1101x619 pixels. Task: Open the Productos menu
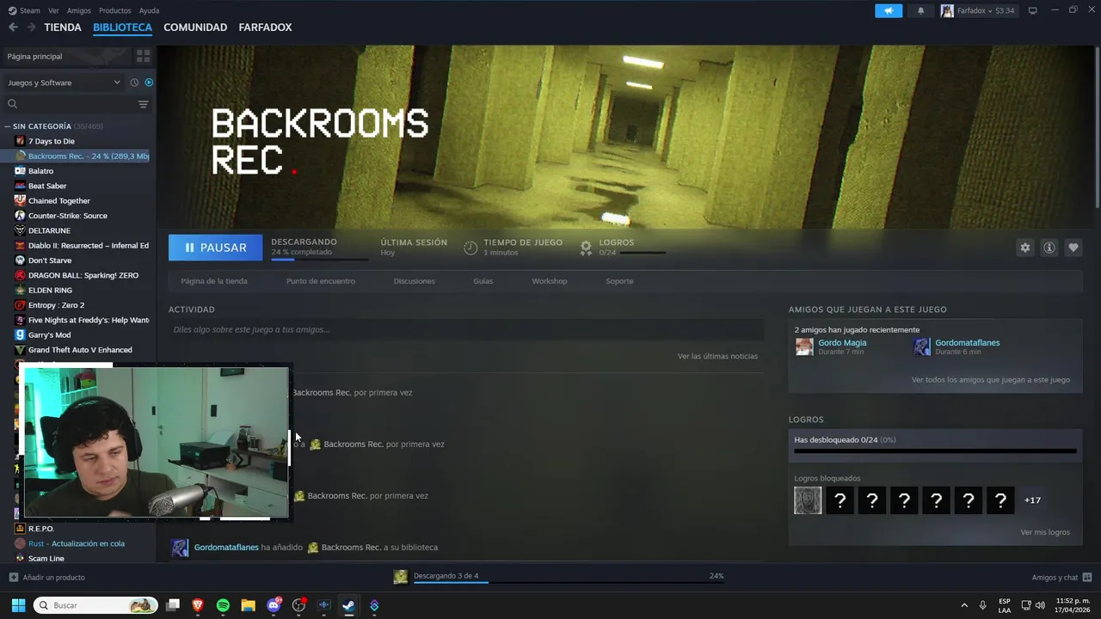pyautogui.click(x=114, y=10)
